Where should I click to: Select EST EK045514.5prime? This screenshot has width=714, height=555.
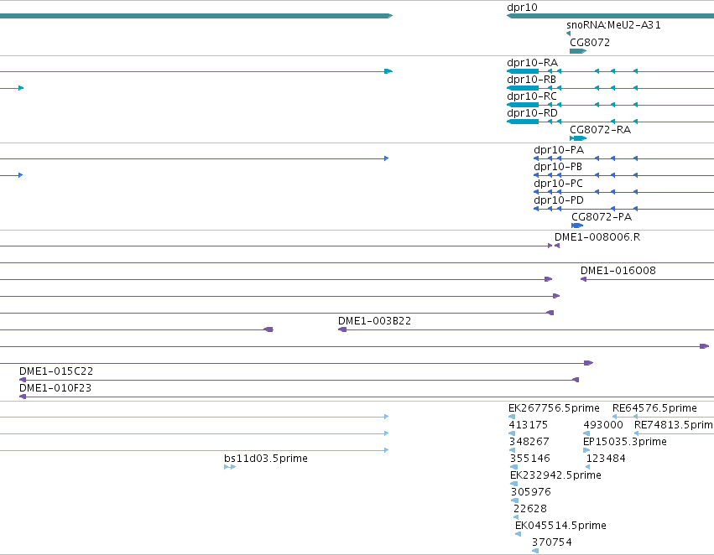519,535
